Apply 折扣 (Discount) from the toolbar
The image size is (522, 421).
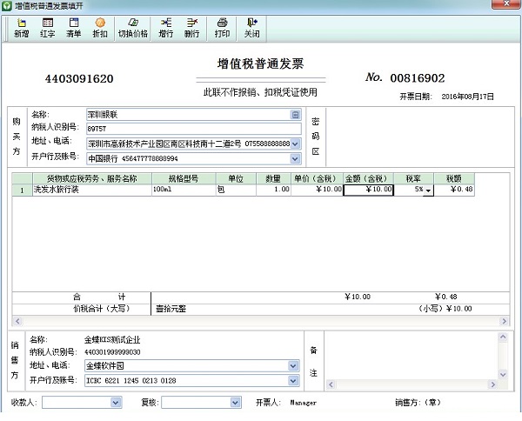click(x=100, y=27)
